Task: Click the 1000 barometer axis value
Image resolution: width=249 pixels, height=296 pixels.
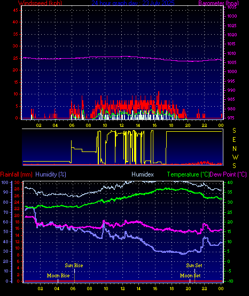Action: (232, 71)
